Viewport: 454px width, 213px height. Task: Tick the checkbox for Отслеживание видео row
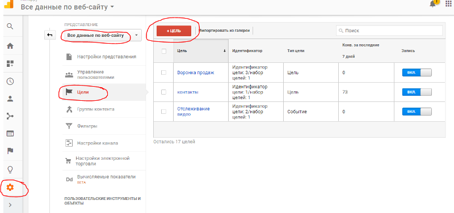click(163, 112)
